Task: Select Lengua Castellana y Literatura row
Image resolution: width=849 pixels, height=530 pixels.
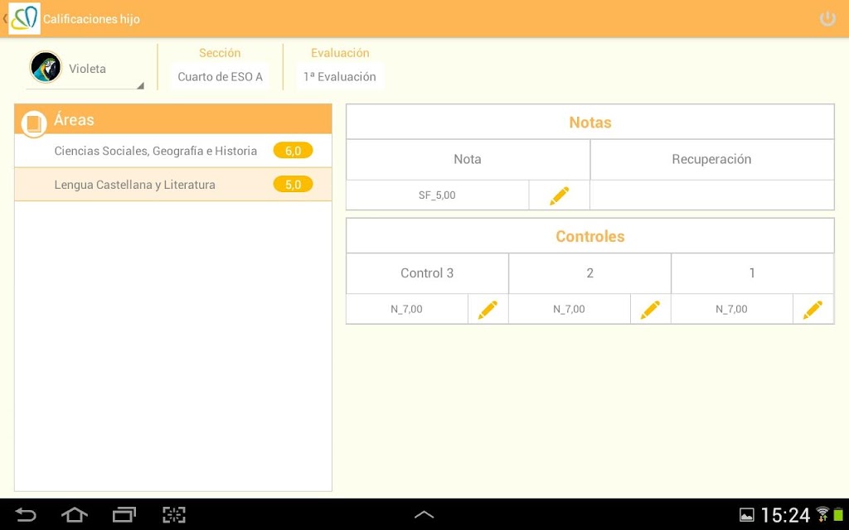Action: point(173,185)
